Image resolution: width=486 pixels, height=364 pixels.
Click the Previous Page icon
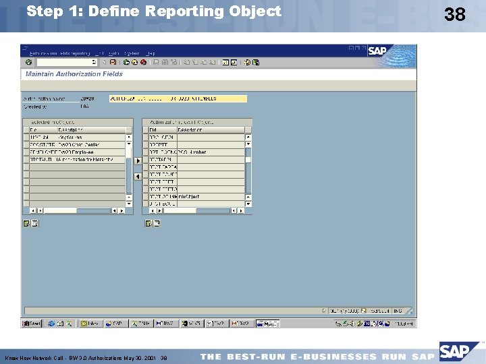195,62
